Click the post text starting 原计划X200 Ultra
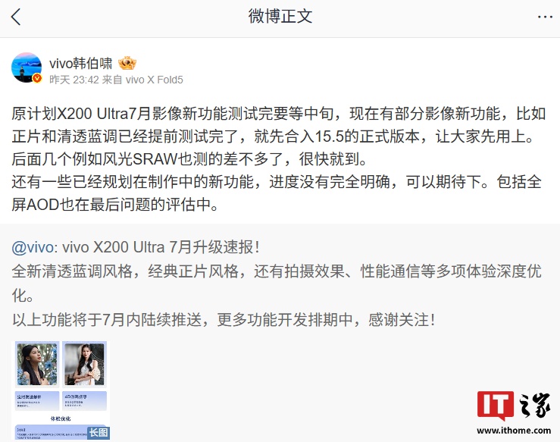The image size is (560, 442). point(279,159)
